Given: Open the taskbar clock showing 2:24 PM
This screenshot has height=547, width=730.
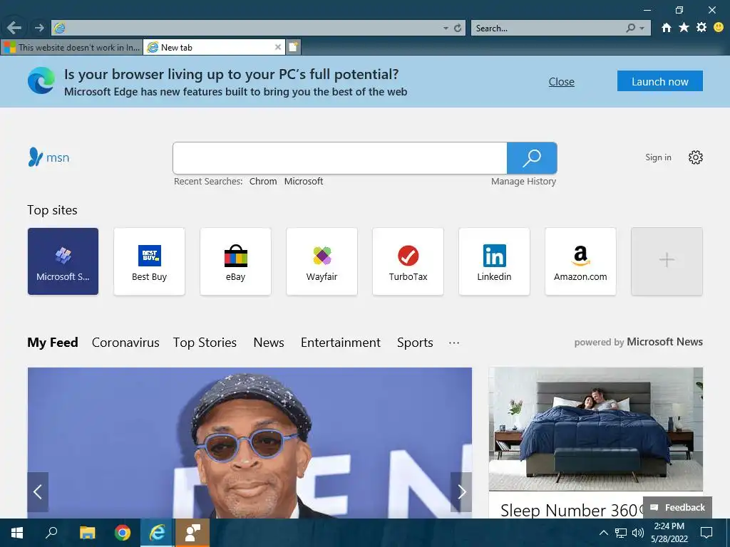Looking at the screenshot, I should [x=669, y=533].
